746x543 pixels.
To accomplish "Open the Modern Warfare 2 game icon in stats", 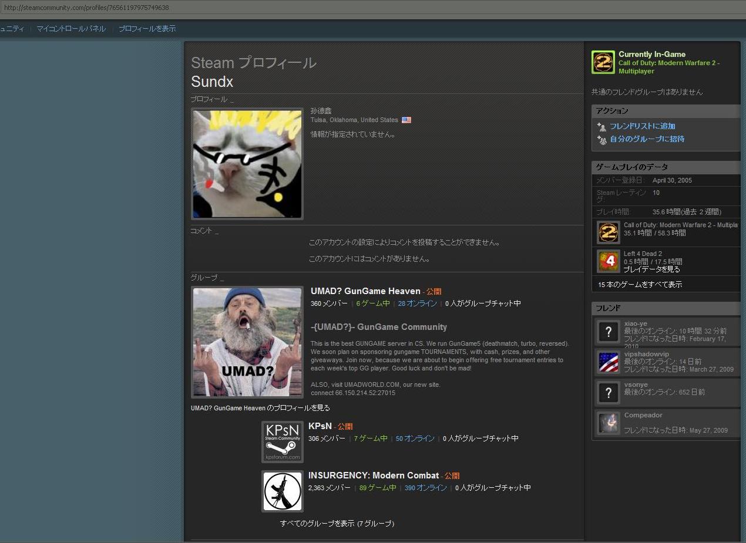I will point(609,232).
